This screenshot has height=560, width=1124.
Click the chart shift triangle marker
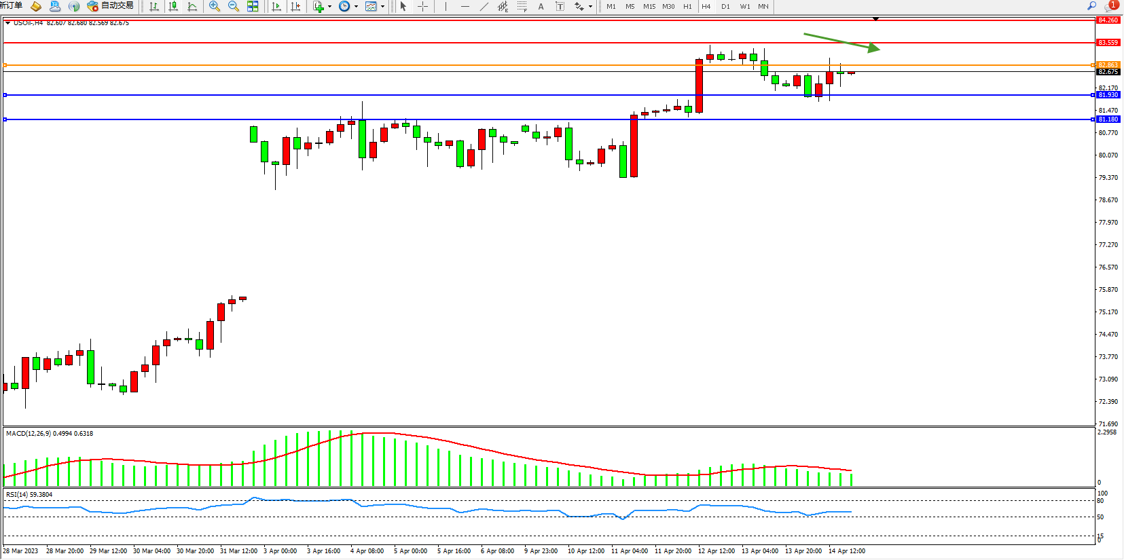click(875, 19)
